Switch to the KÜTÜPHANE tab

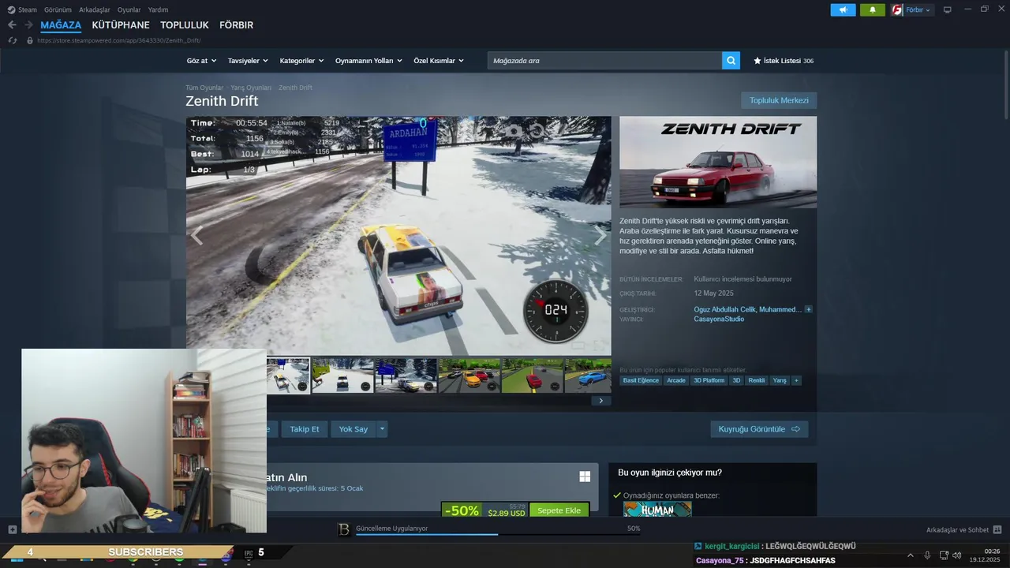pyautogui.click(x=121, y=25)
